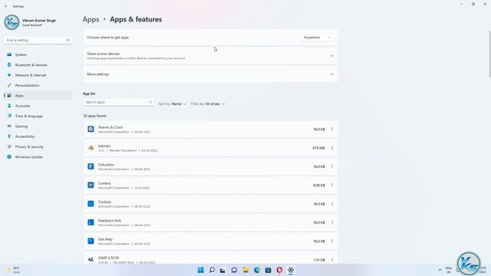Click the 52 apps found text

point(94,116)
